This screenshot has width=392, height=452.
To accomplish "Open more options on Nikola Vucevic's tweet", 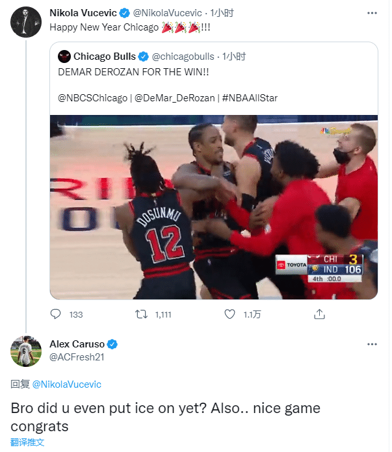I will click(x=371, y=13).
